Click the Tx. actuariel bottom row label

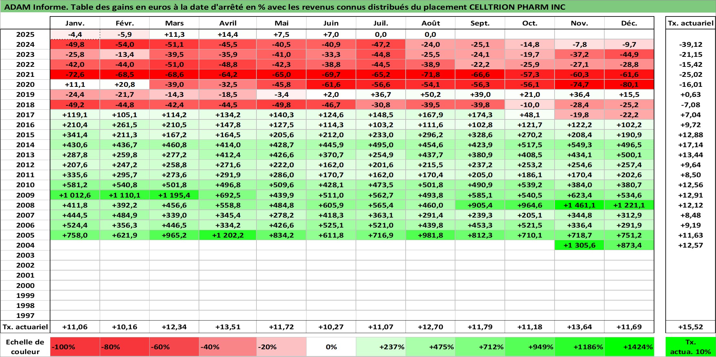tap(25, 327)
